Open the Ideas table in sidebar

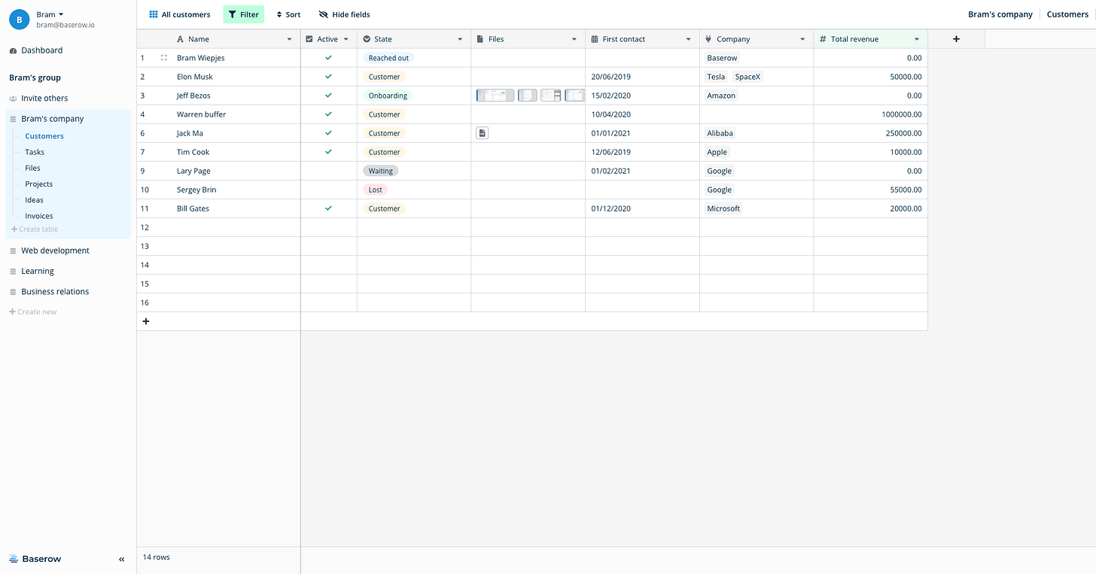35,200
